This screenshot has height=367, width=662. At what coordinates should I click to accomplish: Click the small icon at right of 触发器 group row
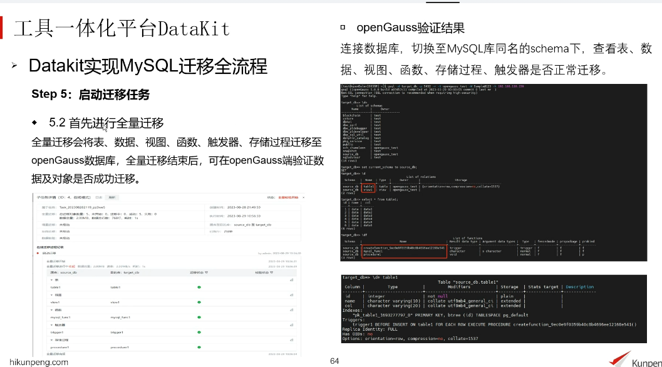tap(291, 325)
